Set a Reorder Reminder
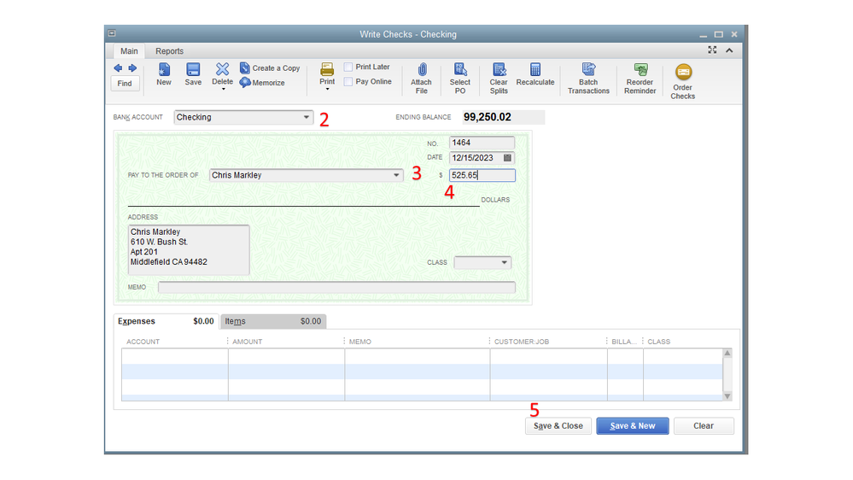 click(640, 79)
